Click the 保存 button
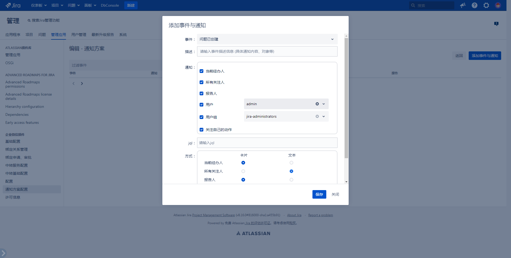The image size is (511, 258). 319,194
